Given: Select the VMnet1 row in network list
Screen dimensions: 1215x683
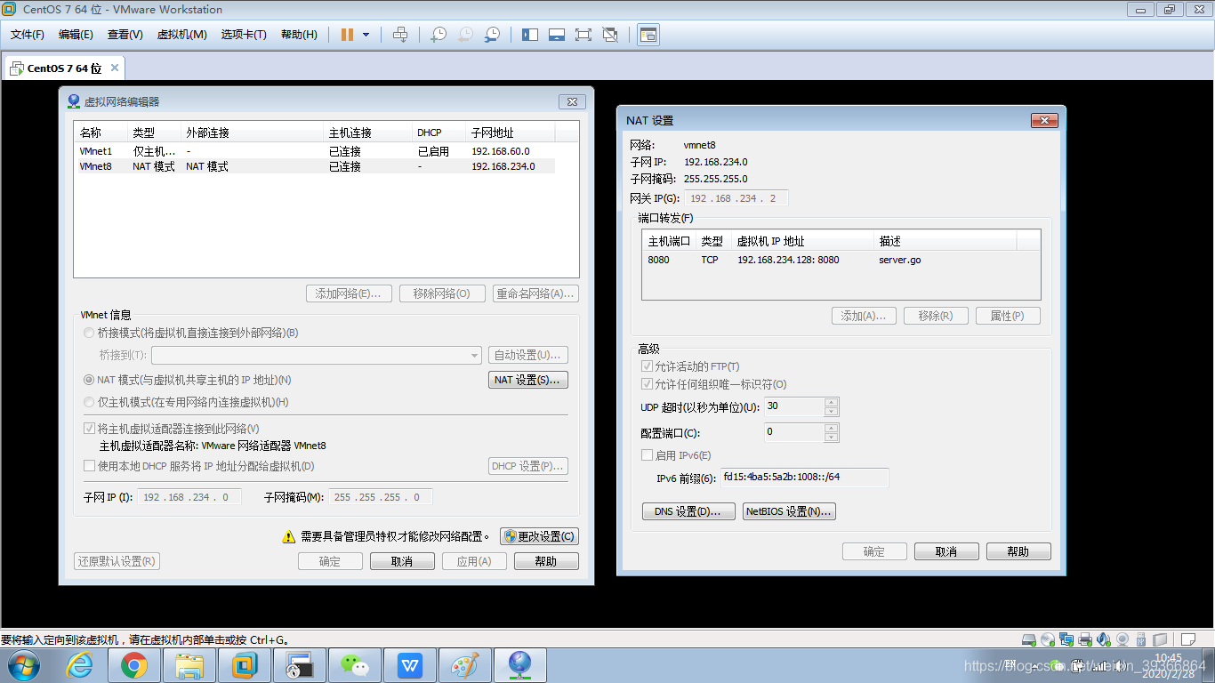Looking at the screenshot, I should pyautogui.click(x=315, y=151).
